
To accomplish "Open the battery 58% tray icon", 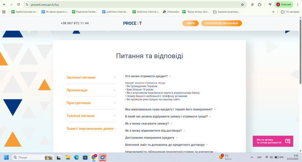I will point(279,157).
